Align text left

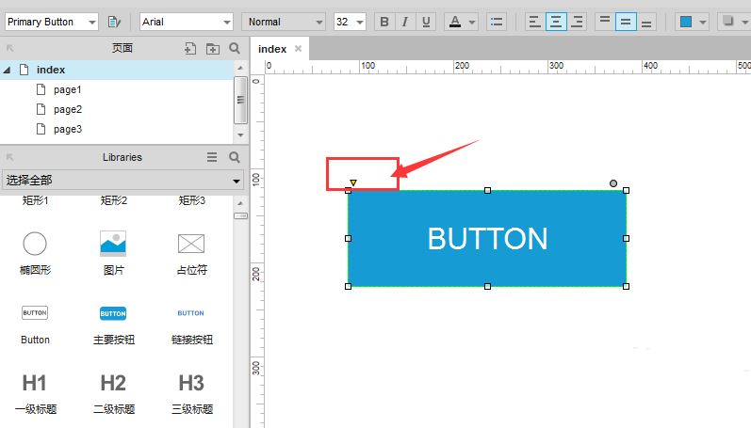534,22
